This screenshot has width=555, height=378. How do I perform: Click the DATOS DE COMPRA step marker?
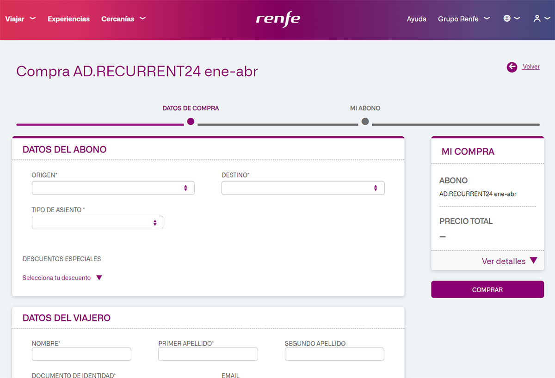coord(190,121)
